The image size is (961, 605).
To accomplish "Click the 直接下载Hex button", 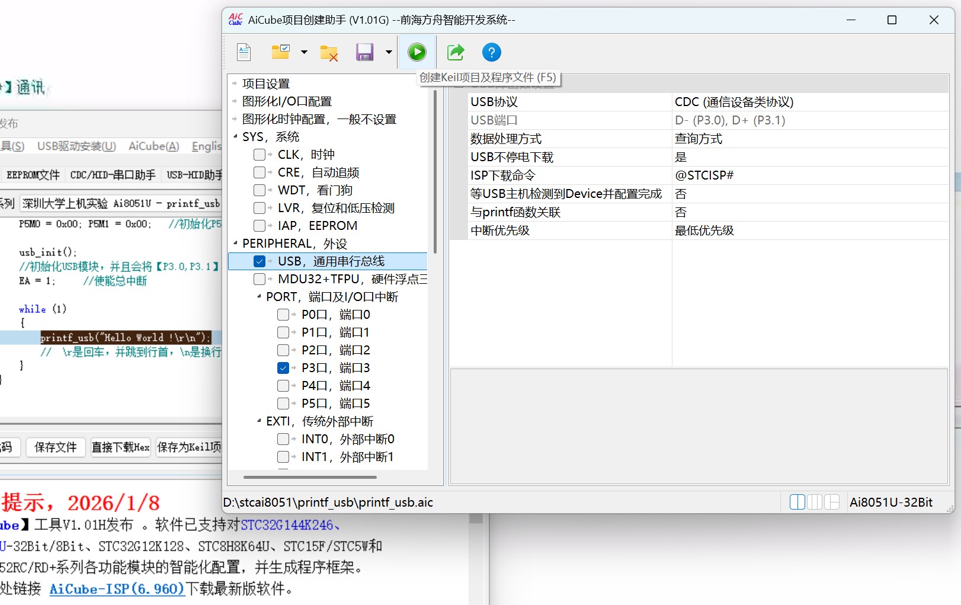I will click(120, 447).
